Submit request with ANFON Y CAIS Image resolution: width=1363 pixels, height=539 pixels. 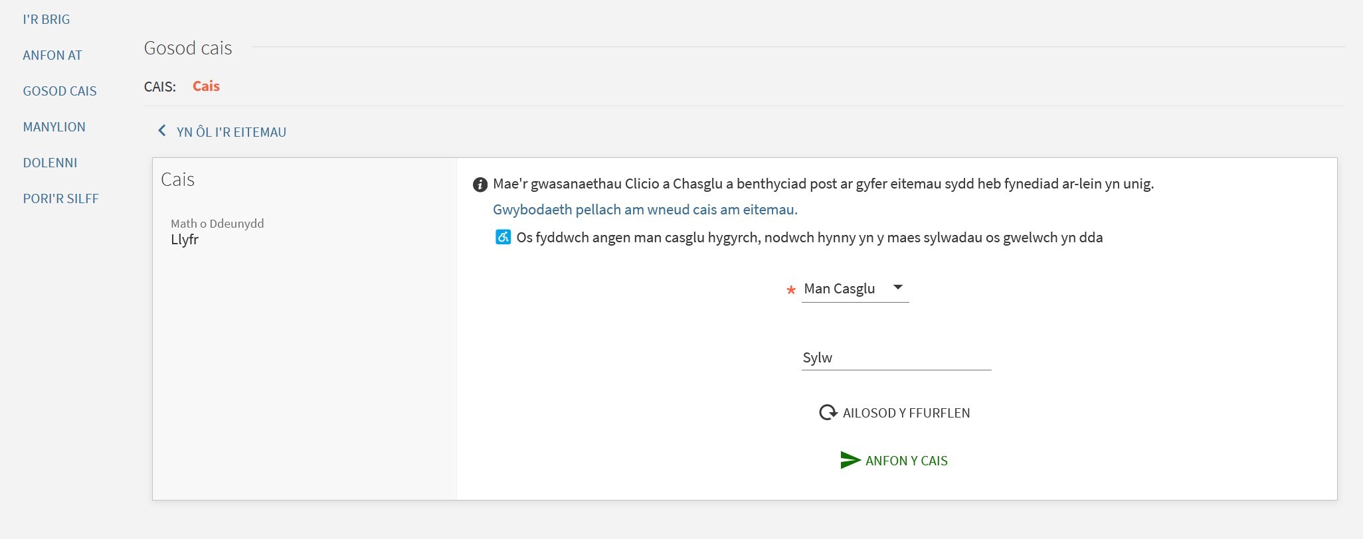coord(894,461)
